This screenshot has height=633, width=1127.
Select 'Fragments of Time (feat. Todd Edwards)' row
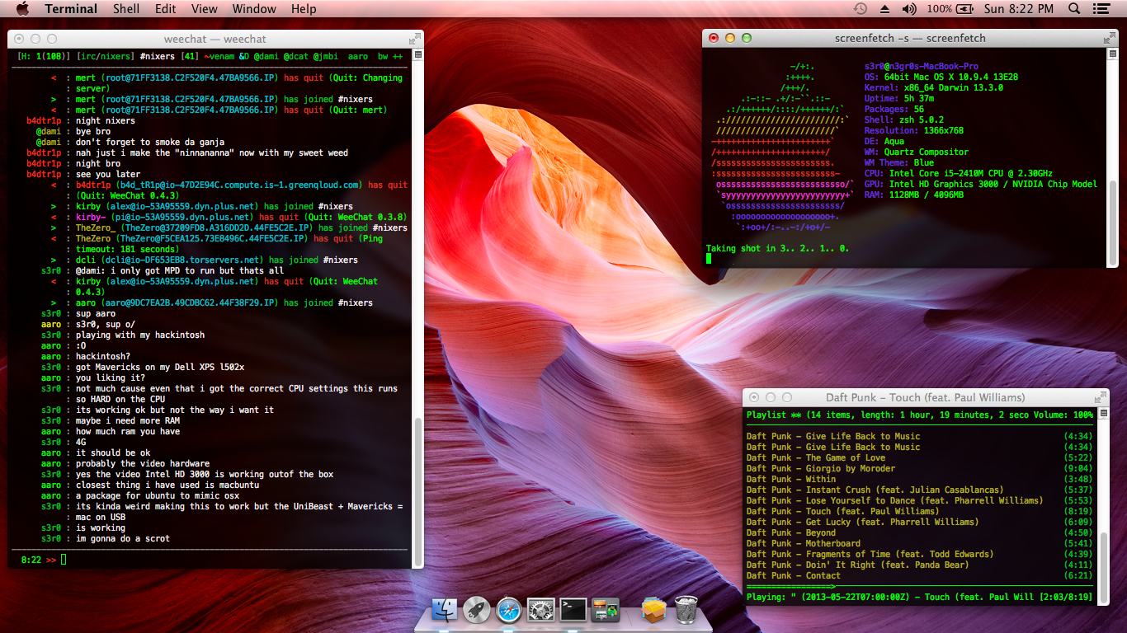point(920,554)
